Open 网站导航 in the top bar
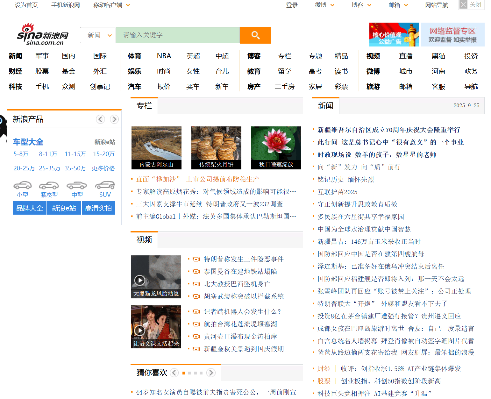 [437, 5]
